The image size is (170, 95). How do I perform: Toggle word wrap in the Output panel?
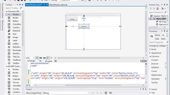coord(110,93)
